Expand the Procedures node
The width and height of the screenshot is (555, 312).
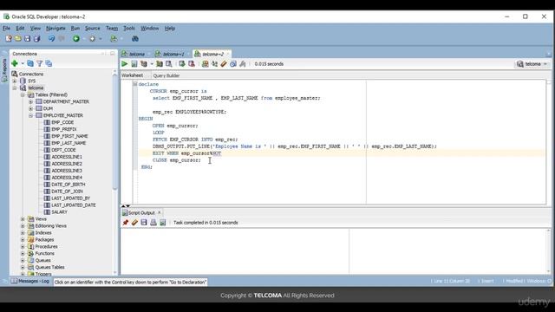click(23, 246)
